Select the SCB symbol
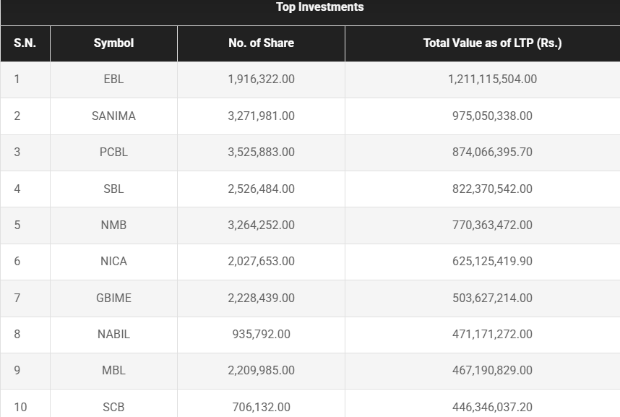The height and width of the screenshot is (417, 620). point(113,407)
